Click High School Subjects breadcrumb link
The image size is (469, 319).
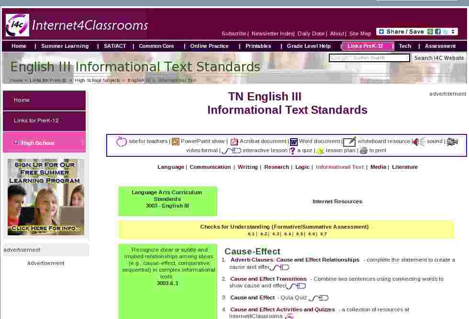pyautogui.click(x=97, y=80)
